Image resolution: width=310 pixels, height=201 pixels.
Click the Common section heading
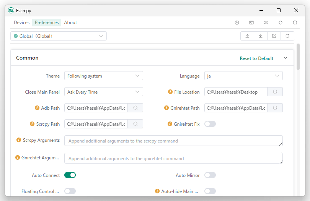pyautogui.click(x=27, y=58)
